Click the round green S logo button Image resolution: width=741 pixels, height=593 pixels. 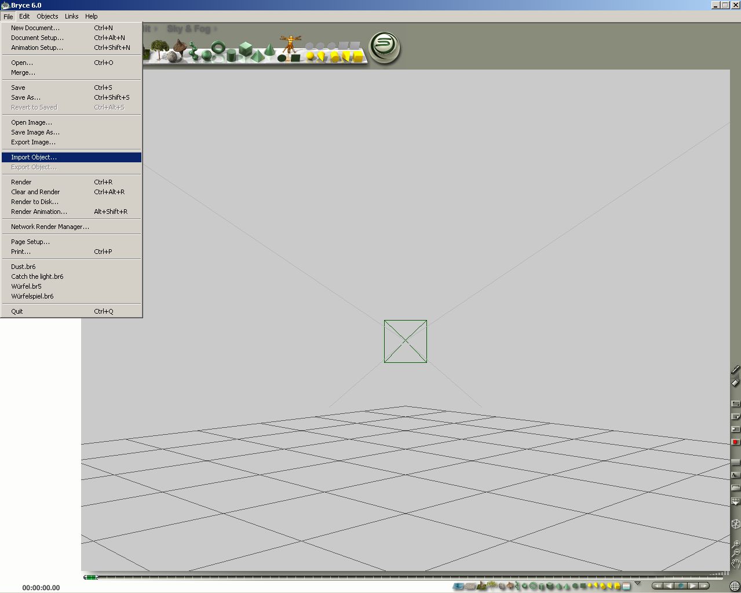385,47
